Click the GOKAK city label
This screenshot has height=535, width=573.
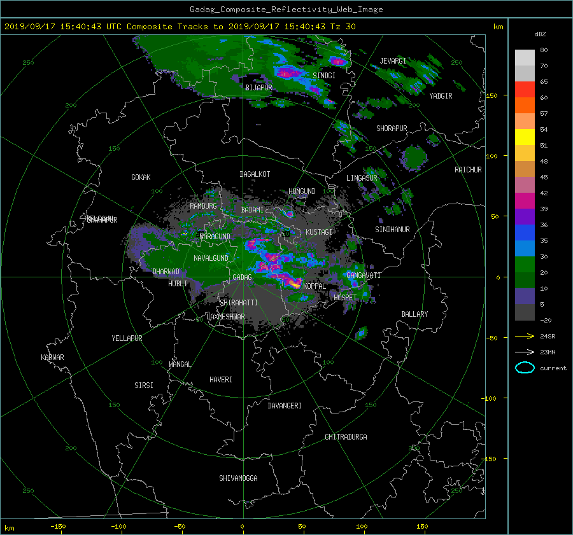(141, 177)
